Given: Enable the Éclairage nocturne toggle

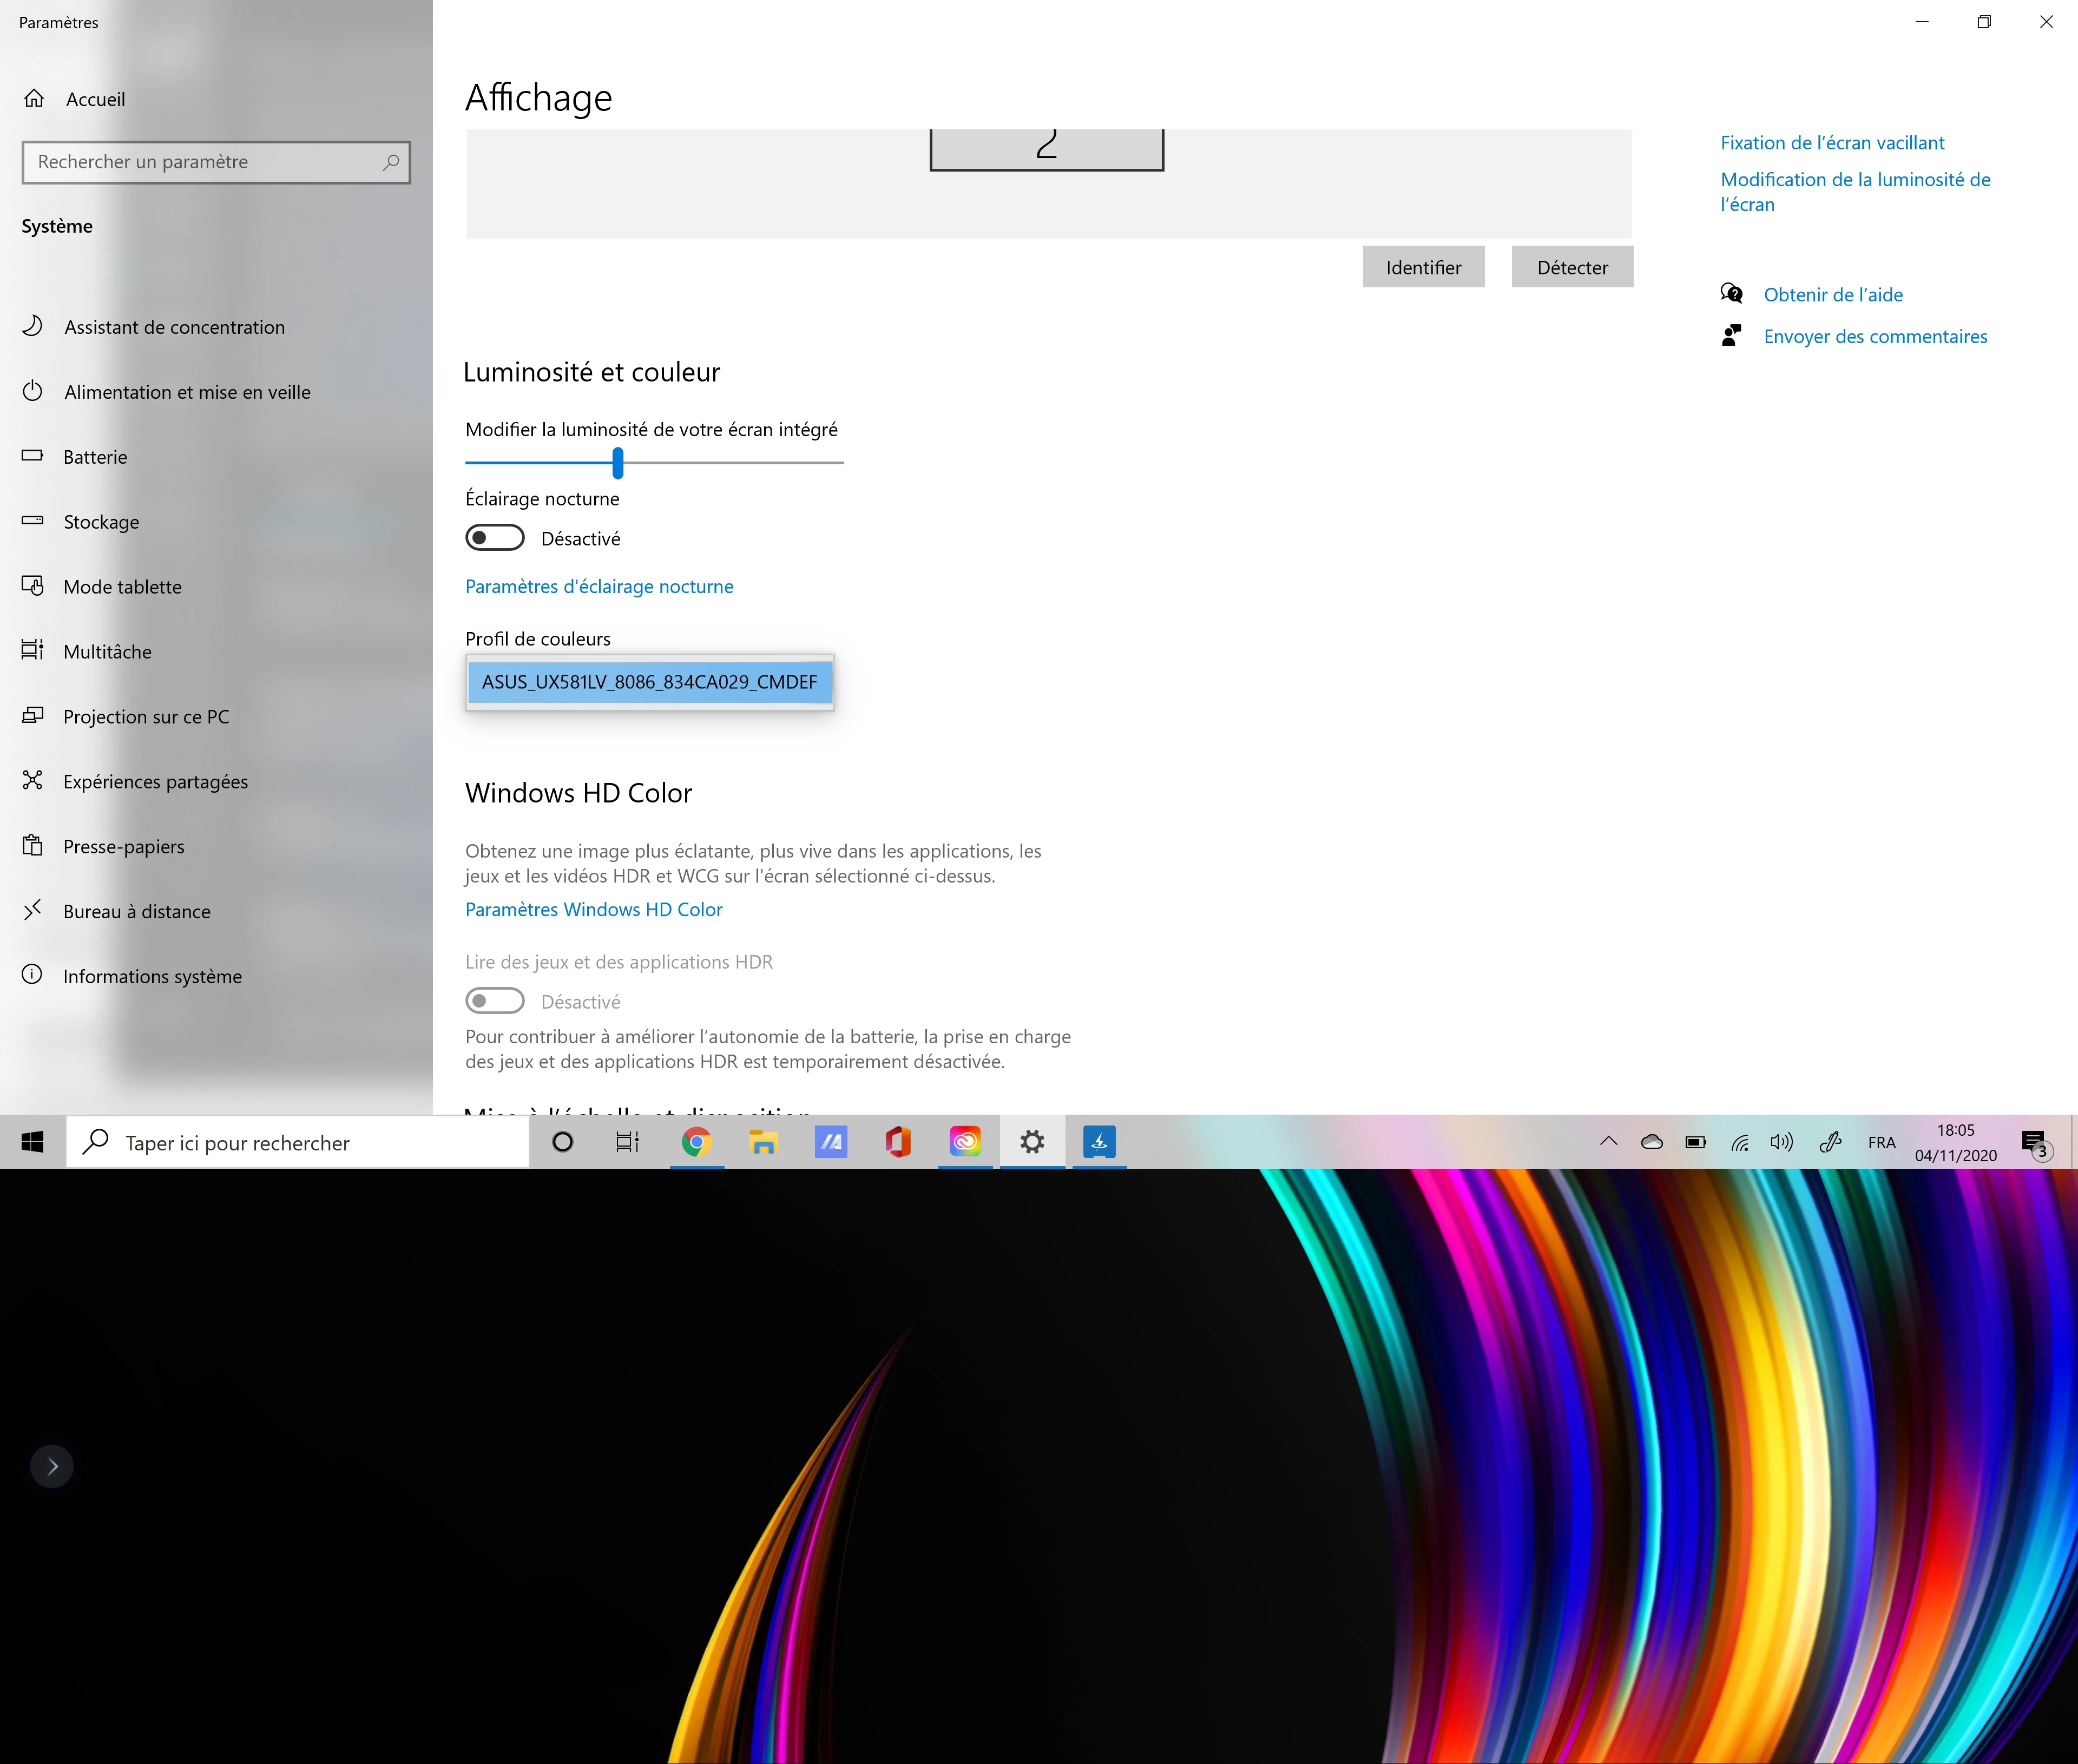Looking at the screenshot, I should tap(495, 538).
